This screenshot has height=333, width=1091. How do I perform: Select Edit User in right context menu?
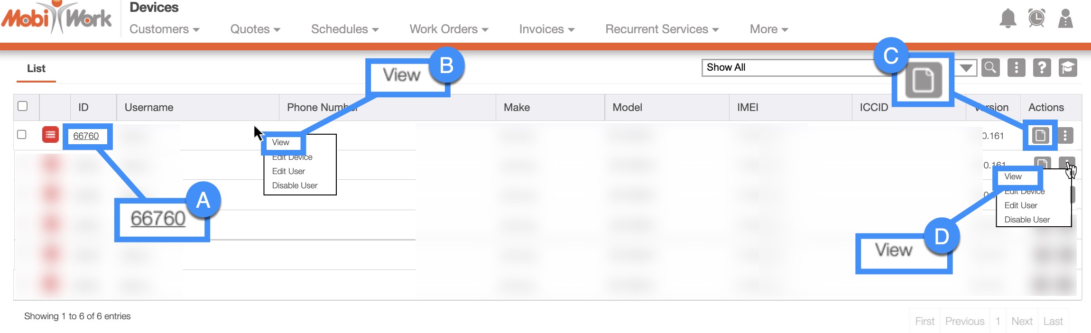coord(1021,205)
